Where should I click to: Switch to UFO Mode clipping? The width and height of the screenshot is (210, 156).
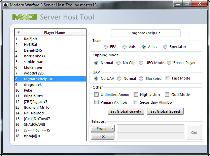(x=141, y=63)
